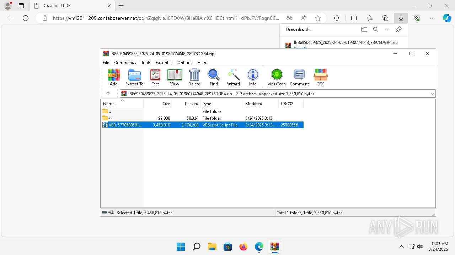Open Edge profile icon
This screenshot has width=455, height=255.
pyautogui.click(x=8, y=6)
